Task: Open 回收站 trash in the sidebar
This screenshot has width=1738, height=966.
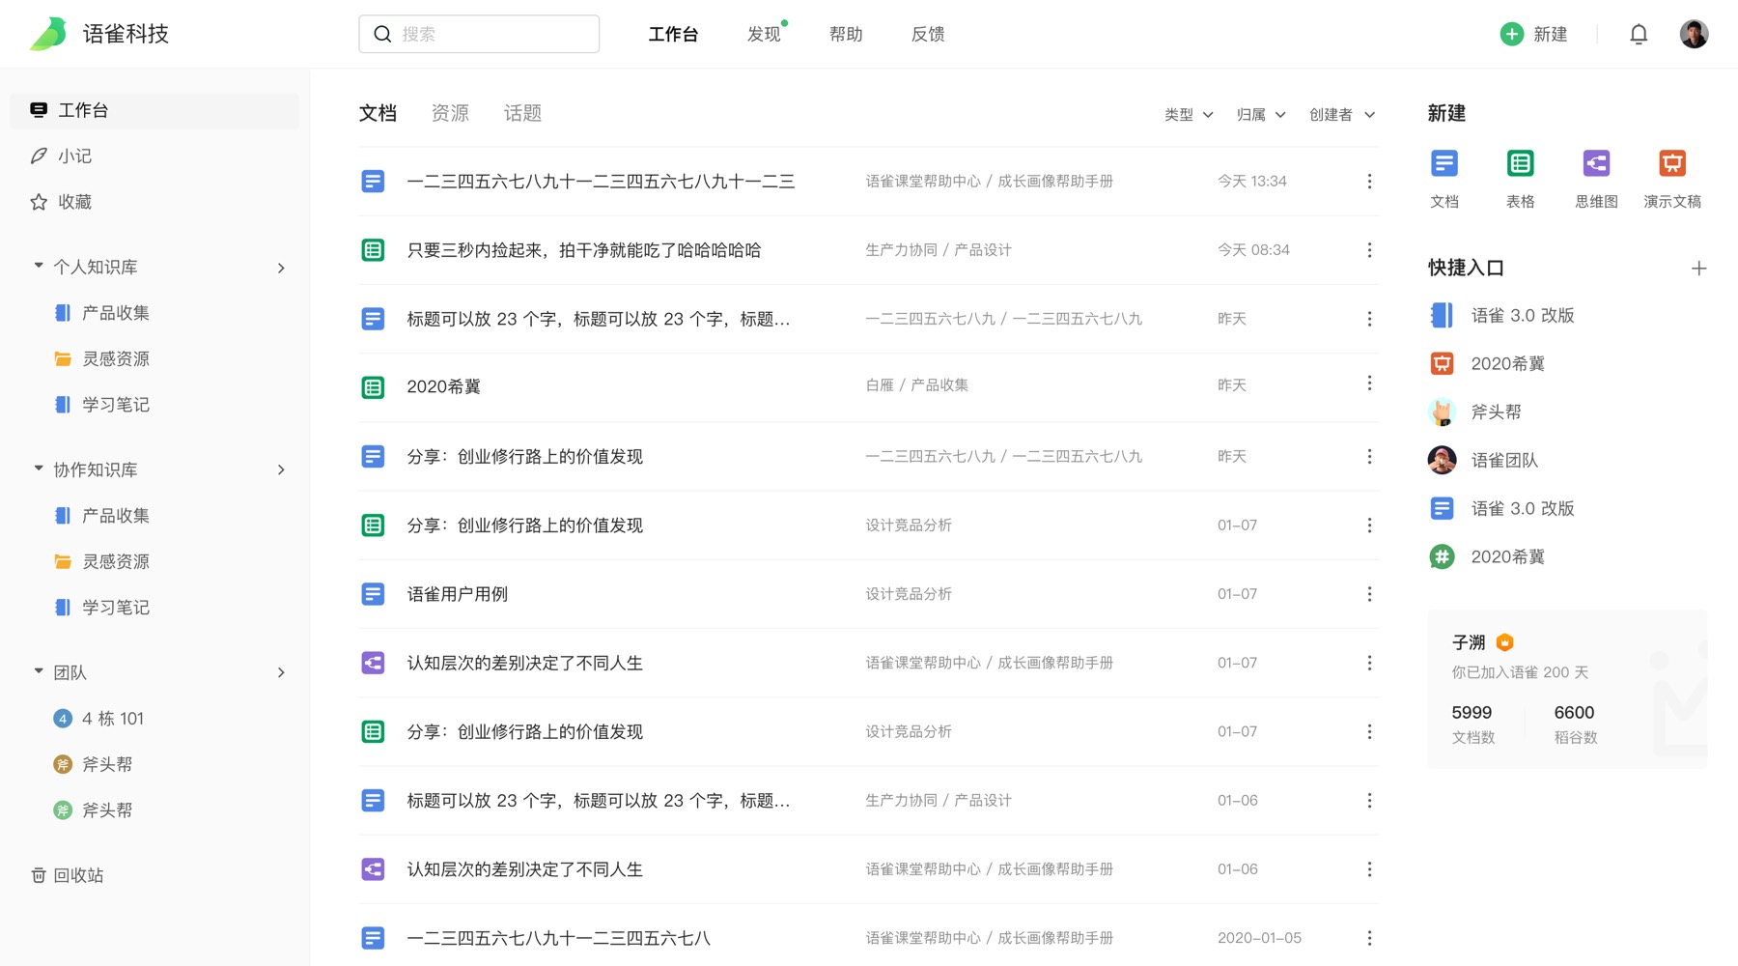Action: (68, 875)
